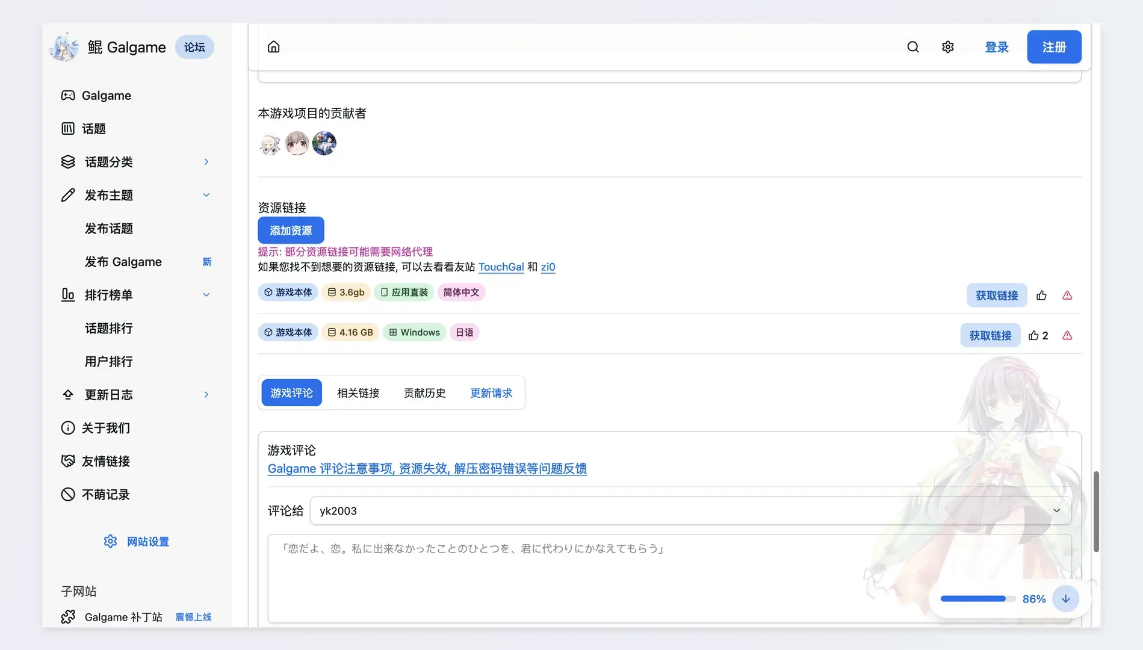Click the 发布主题 pencil icon
The width and height of the screenshot is (1143, 650).
pos(68,195)
